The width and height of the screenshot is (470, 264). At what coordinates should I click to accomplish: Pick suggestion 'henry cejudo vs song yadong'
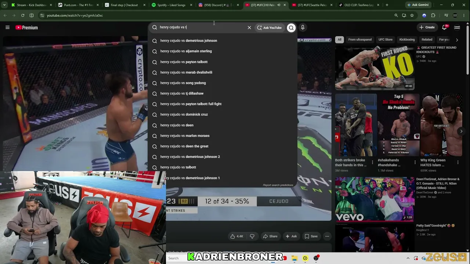(223, 83)
